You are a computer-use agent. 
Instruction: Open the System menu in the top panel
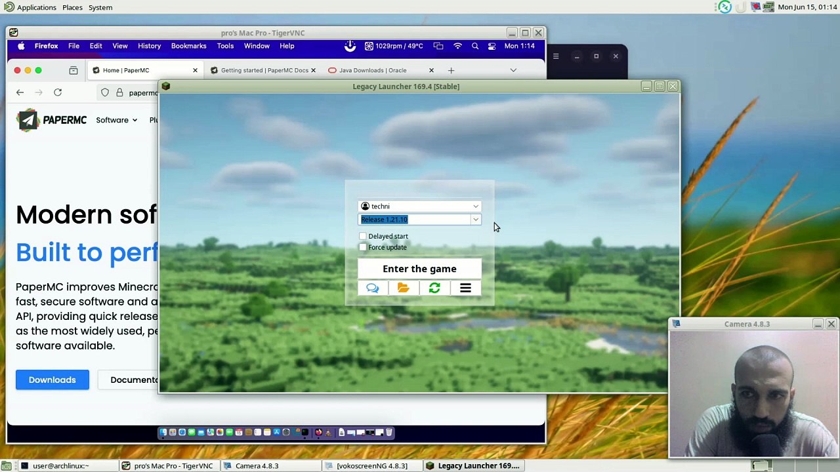(100, 7)
